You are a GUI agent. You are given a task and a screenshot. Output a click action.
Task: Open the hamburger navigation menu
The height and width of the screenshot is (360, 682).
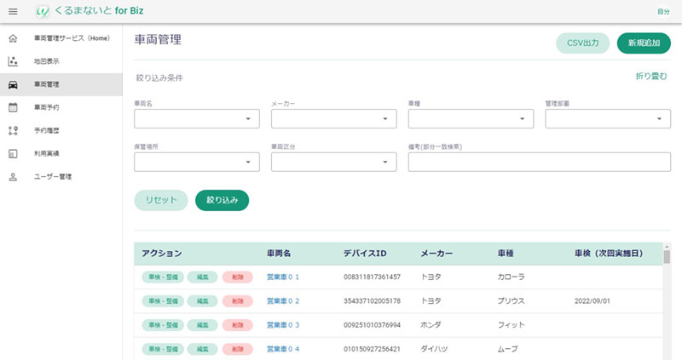[x=13, y=12]
